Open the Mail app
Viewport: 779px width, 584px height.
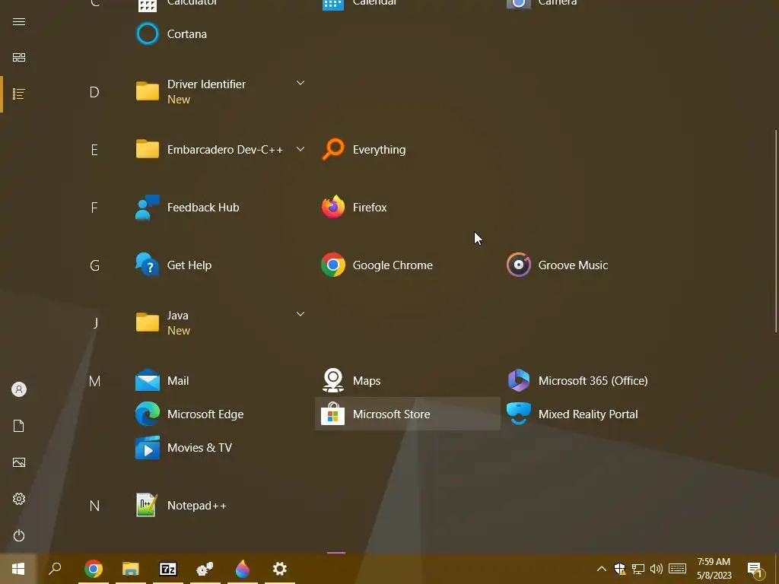point(222,381)
